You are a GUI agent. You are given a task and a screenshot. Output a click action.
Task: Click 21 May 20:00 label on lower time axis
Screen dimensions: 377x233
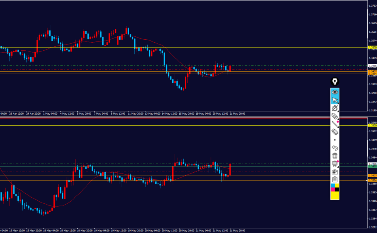(x=237, y=230)
